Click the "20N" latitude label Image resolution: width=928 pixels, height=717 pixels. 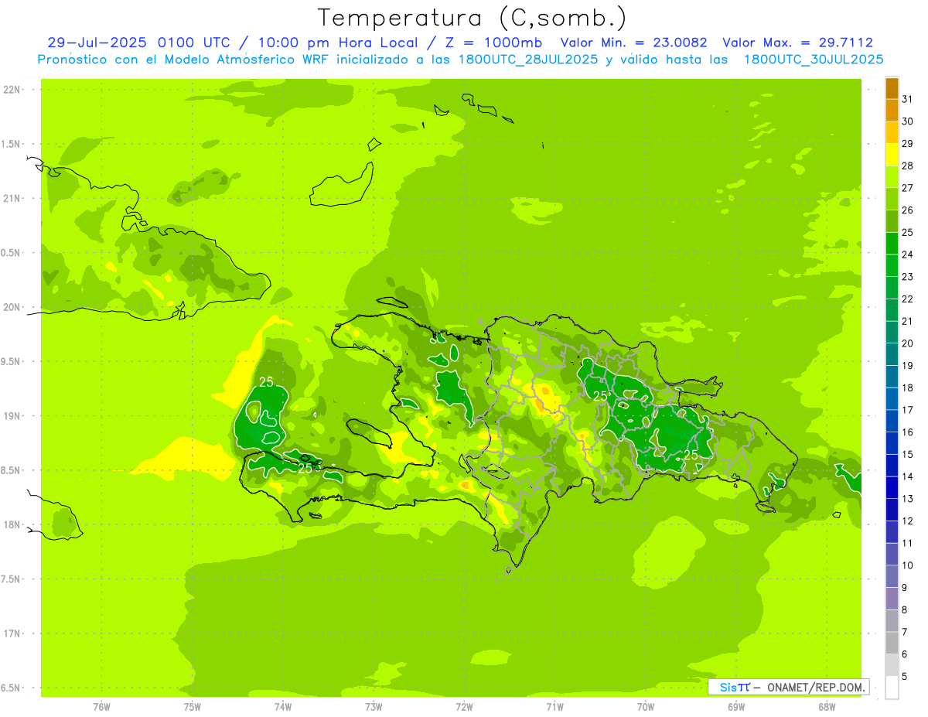(13, 307)
